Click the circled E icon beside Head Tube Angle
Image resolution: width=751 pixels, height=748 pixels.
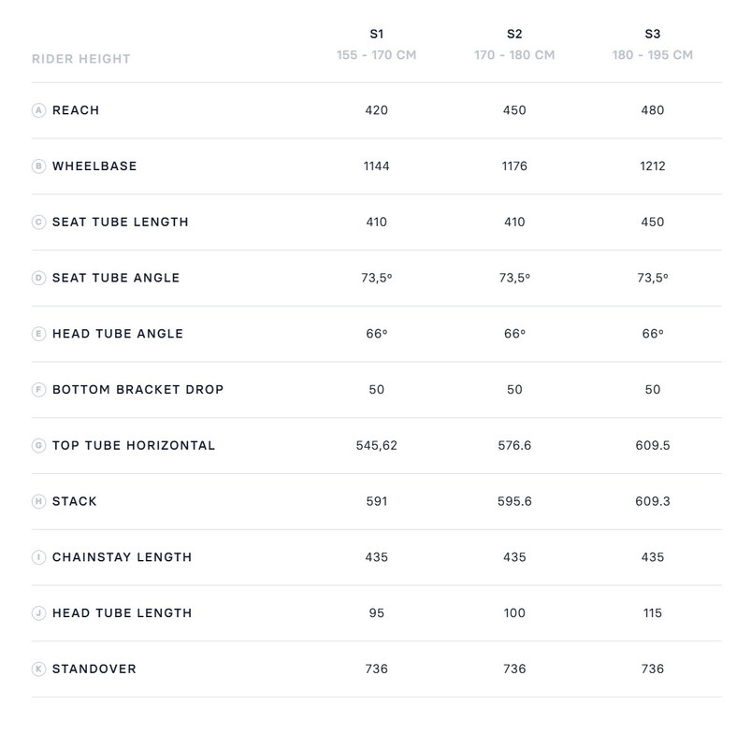pos(38,334)
